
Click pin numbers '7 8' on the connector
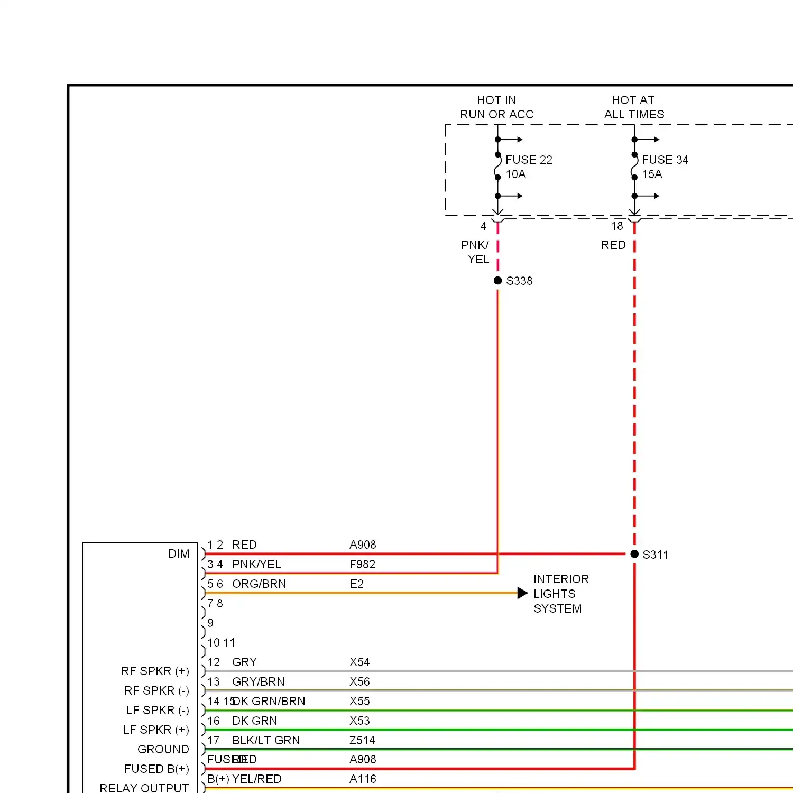pyautogui.click(x=215, y=603)
